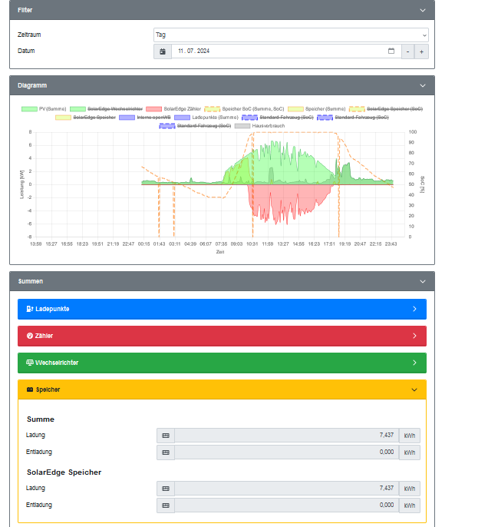This screenshot has height=527, width=488.
Task: Click the Speicher (Summe) yellow legend swatch
Action: pos(295,109)
